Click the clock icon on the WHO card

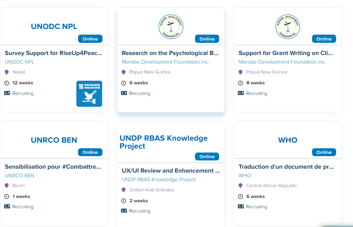click(x=240, y=196)
